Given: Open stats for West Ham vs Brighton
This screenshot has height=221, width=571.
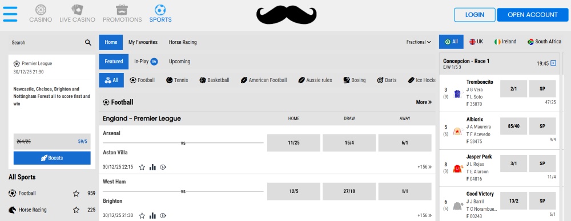Looking at the screenshot, I should [152, 215].
